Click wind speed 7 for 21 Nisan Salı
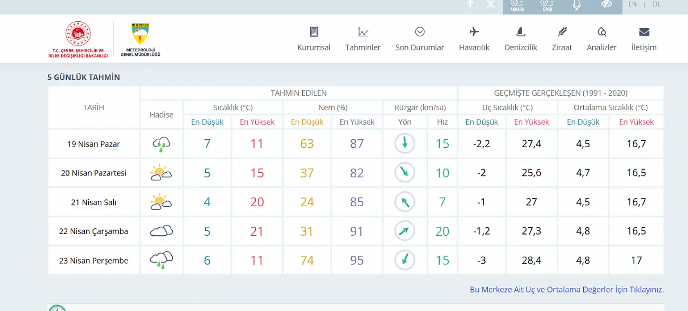Image resolution: width=688 pixels, height=311 pixels. click(x=442, y=202)
